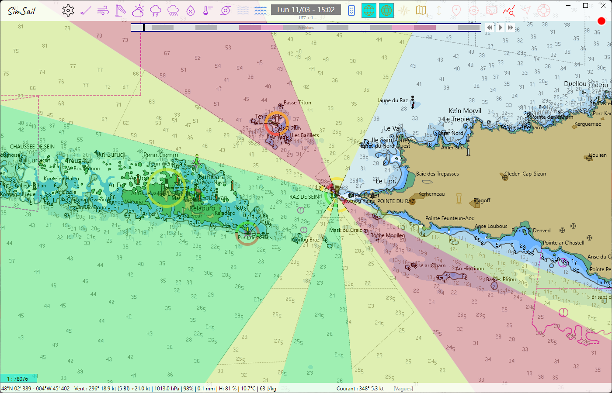Toggle the first highlighted globe button
The width and height of the screenshot is (612, 393).
369,10
